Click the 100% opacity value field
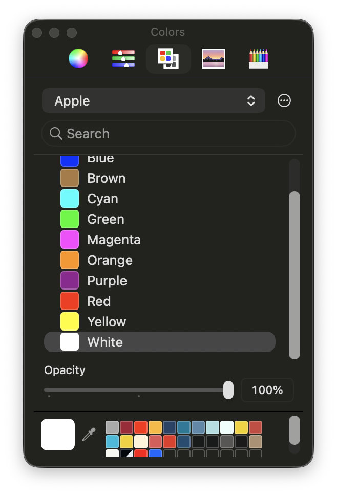Viewport: 337px width, 495px height. [x=267, y=390]
